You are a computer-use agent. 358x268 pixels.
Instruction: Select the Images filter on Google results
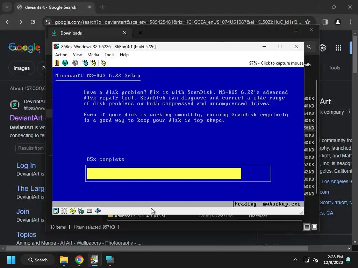[21, 68]
